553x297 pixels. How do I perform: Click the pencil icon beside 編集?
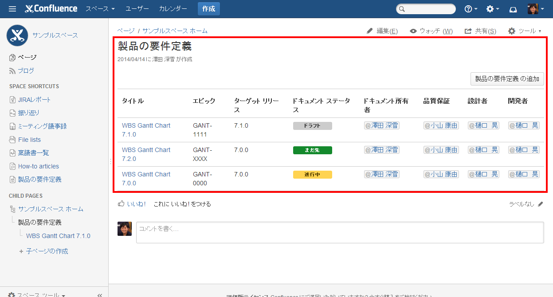(370, 31)
